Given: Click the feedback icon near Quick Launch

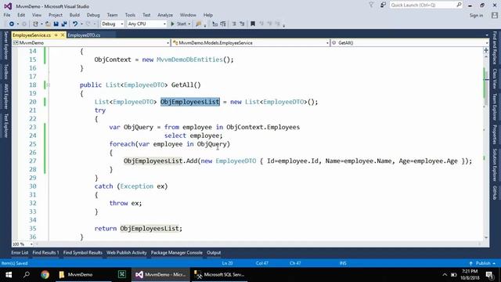Looking at the screenshot, I should pyautogui.click(x=383, y=5).
